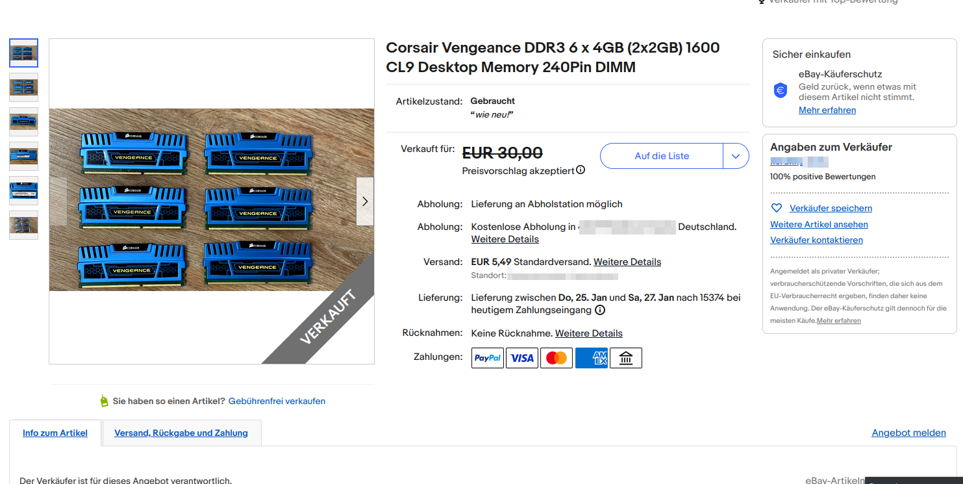Viewport: 963px width, 484px height.
Task: Select the Info zum Artikel tab
Action: pyautogui.click(x=55, y=433)
